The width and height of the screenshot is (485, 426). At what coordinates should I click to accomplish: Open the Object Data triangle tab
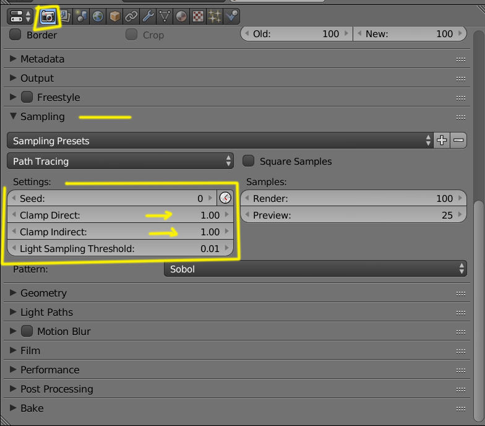click(x=165, y=16)
